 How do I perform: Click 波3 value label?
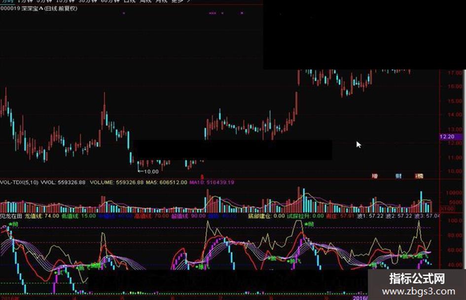427,216
